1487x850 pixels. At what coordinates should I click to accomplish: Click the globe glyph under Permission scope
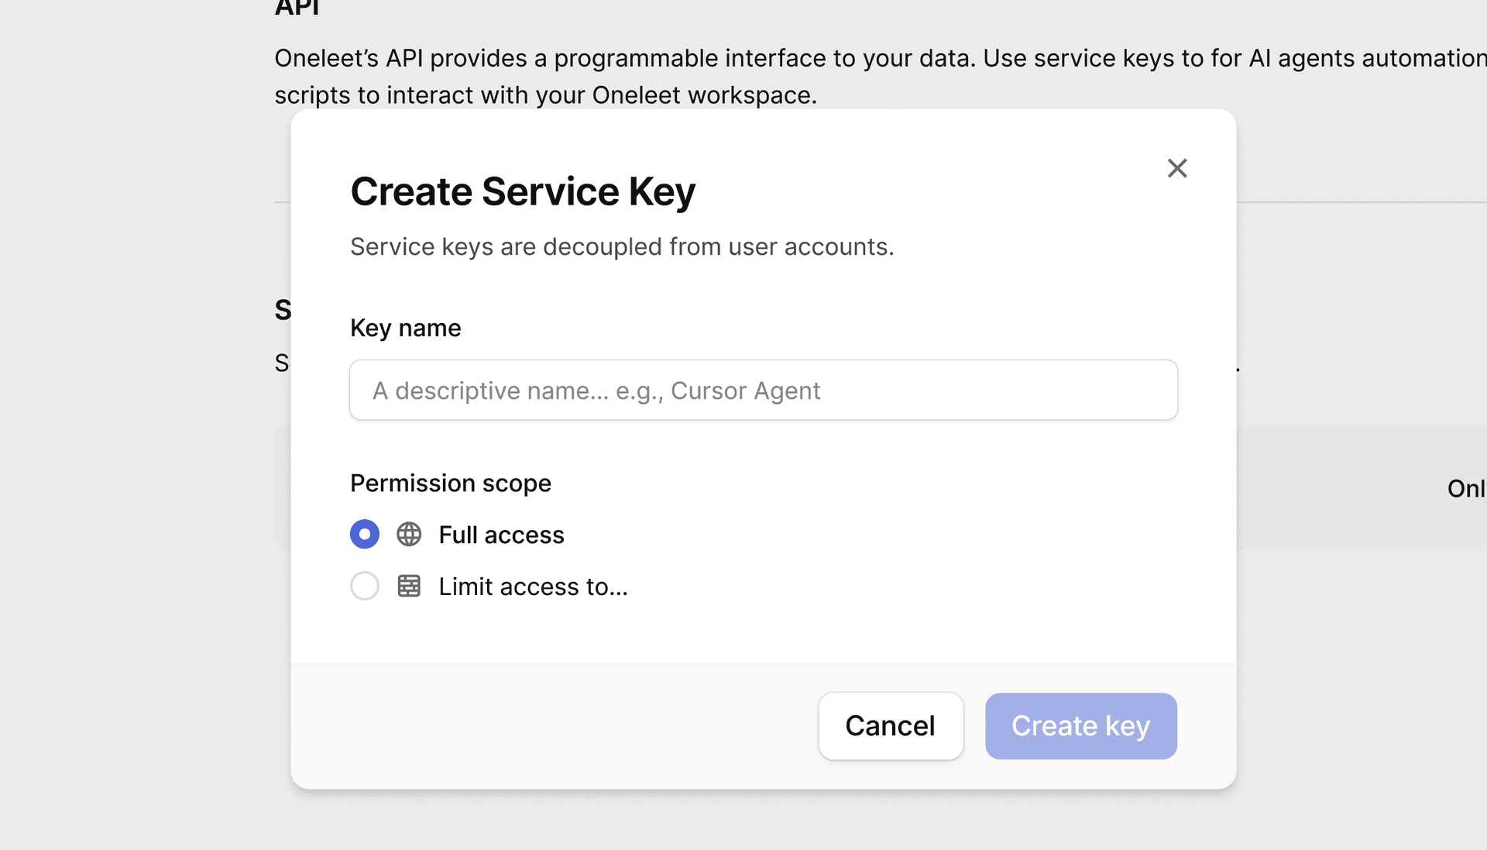point(408,534)
